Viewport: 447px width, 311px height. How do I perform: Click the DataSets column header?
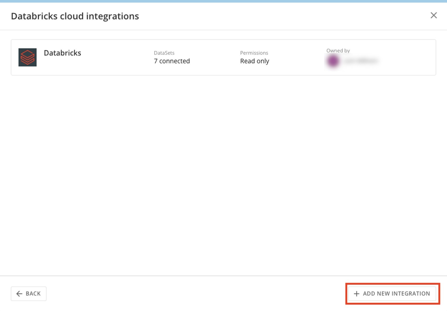pyautogui.click(x=164, y=53)
